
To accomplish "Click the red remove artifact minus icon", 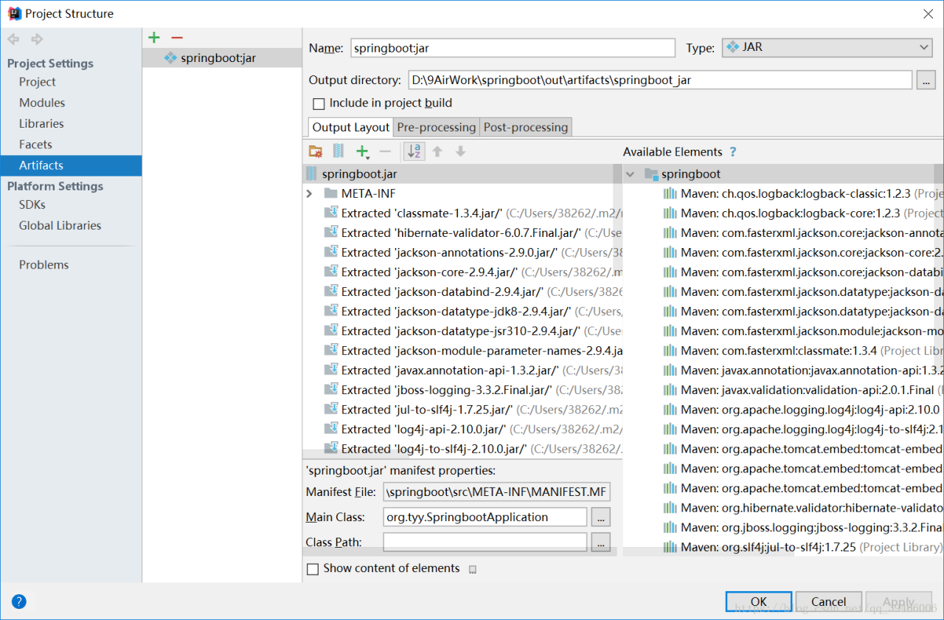I will pyautogui.click(x=176, y=38).
